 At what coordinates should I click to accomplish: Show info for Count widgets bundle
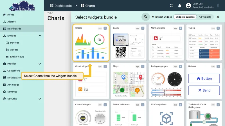point(105,66)
